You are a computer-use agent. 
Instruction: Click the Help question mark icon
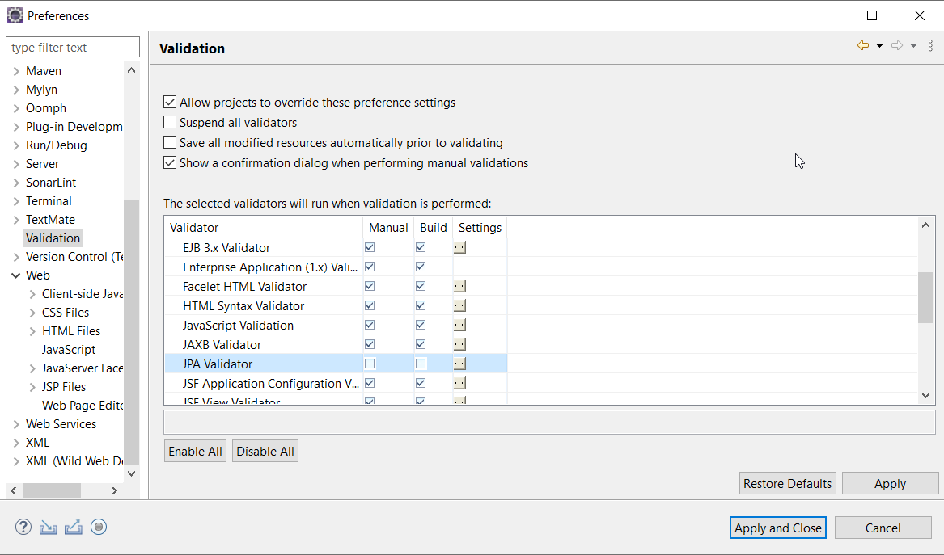pos(23,528)
